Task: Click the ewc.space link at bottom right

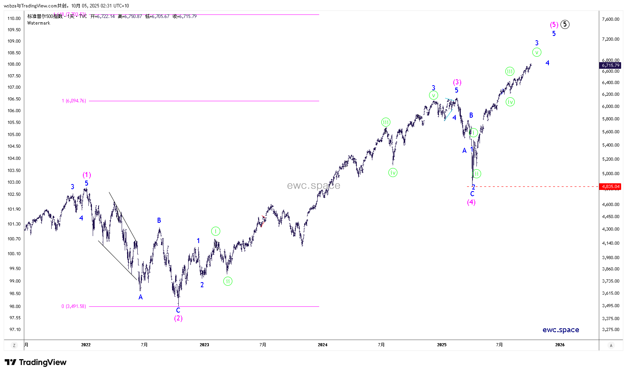Action: pyautogui.click(x=561, y=330)
